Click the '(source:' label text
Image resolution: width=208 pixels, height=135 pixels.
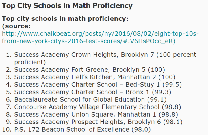pyautogui.click(x=16, y=26)
